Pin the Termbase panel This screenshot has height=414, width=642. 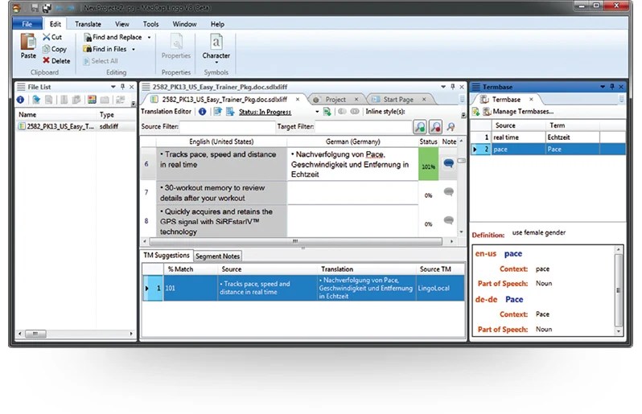point(612,87)
